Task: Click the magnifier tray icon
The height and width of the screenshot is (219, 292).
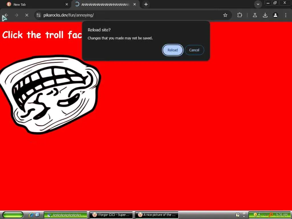Action: pos(271,215)
